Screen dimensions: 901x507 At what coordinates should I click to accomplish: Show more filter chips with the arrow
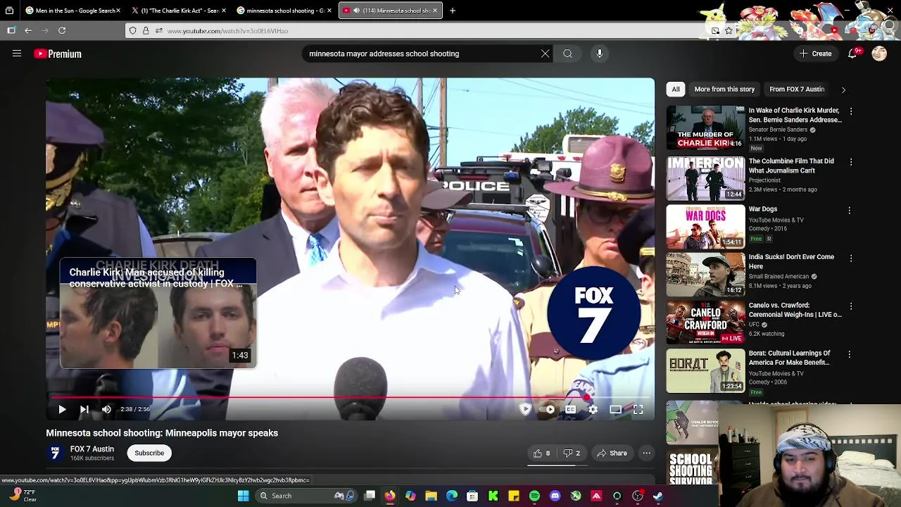point(843,89)
